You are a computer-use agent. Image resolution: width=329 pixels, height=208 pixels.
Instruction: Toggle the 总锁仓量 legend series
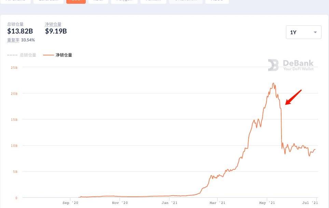(28, 55)
